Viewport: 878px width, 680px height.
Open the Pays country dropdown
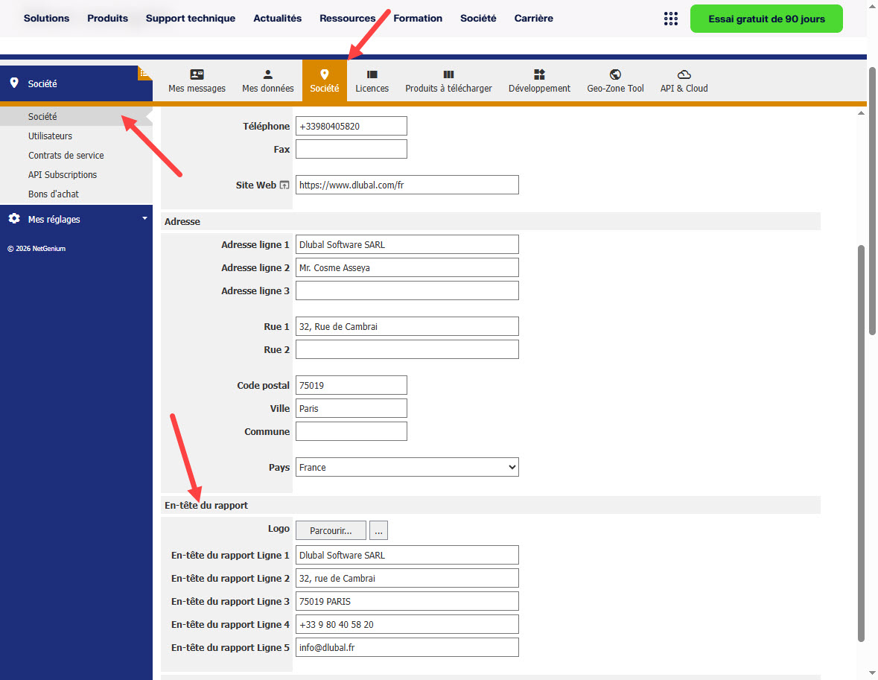[407, 467]
